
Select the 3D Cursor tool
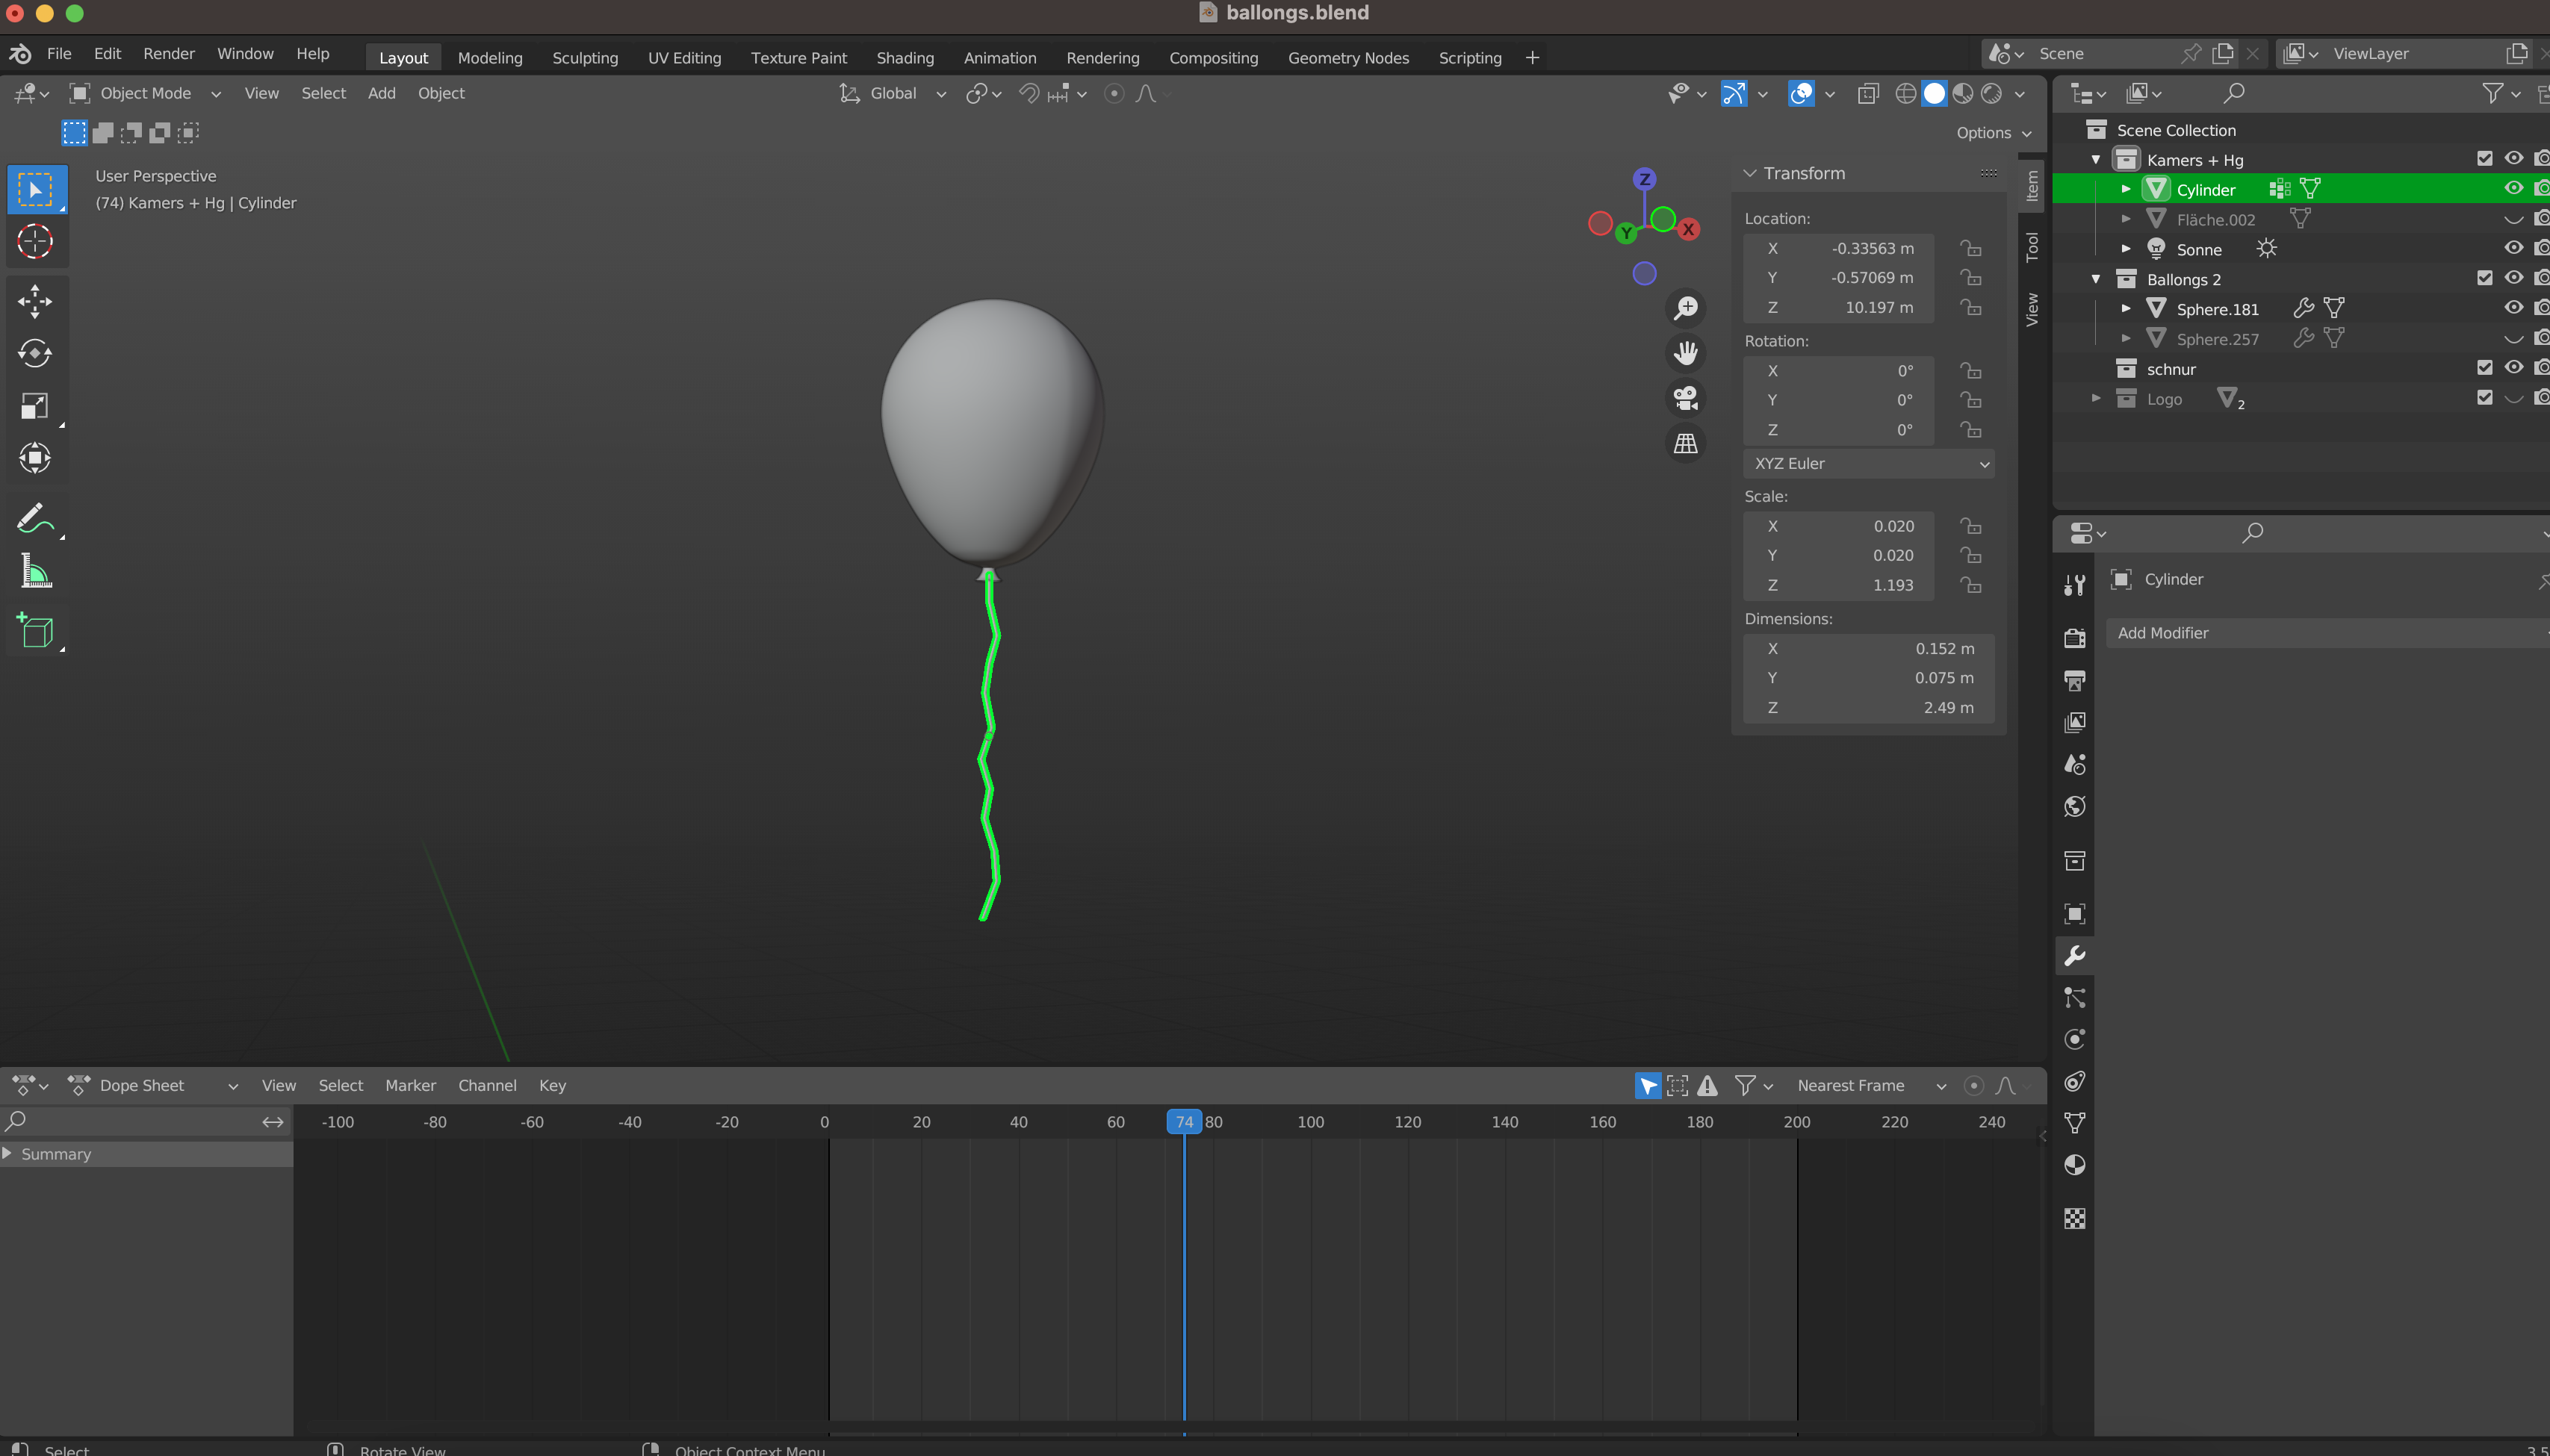(x=35, y=241)
